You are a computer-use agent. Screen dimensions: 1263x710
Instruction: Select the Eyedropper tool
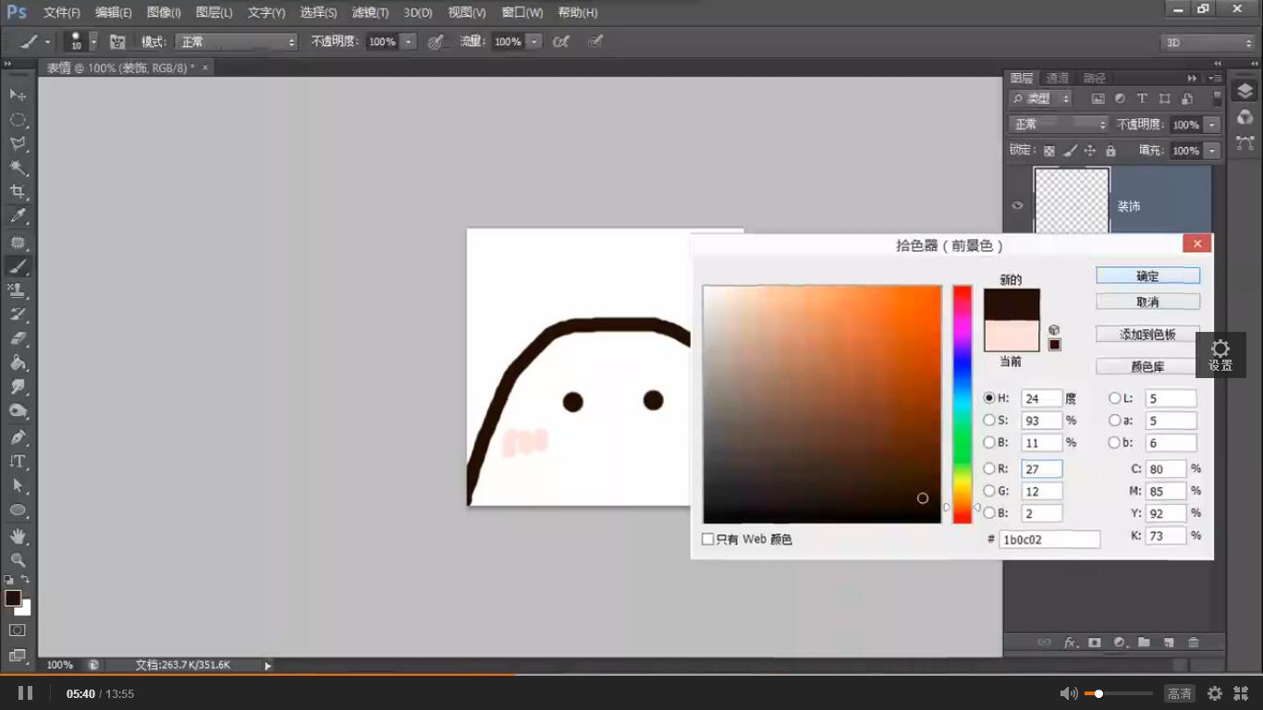tap(18, 216)
